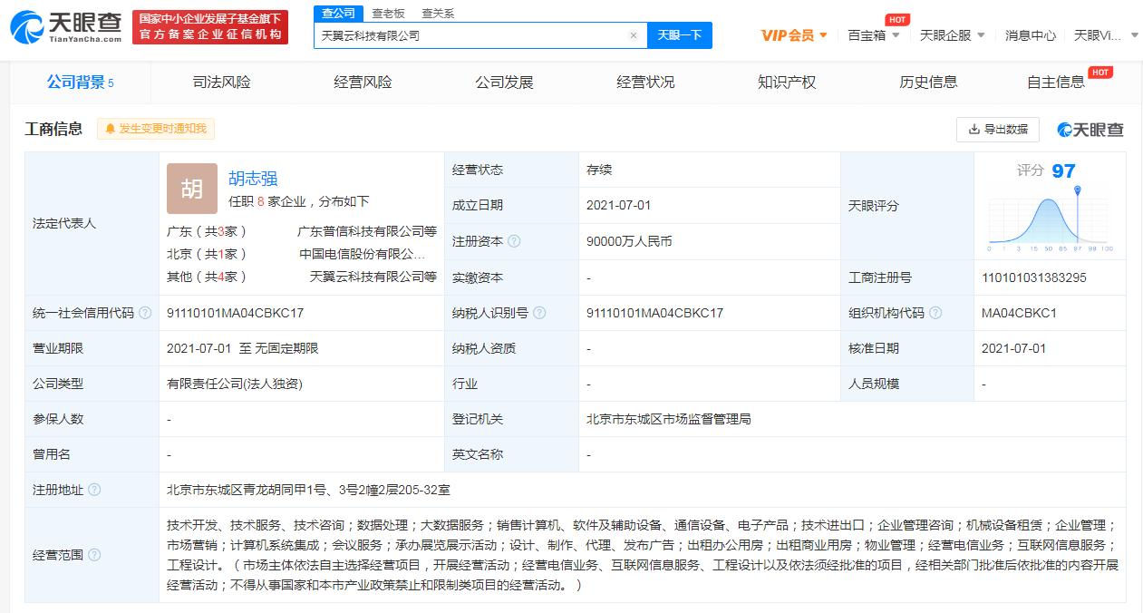Select the 查公司 search tab
The image size is (1143, 613).
339,13
